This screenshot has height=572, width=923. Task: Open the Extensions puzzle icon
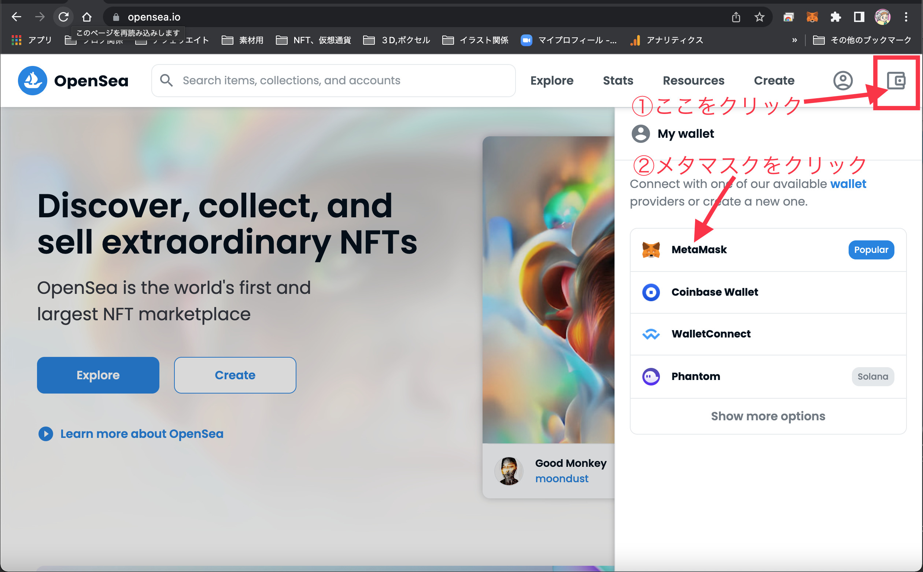pos(835,17)
